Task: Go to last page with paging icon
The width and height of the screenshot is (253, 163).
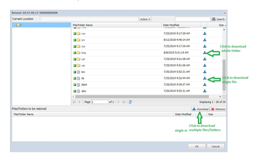Action: pyautogui.click(x=124, y=102)
